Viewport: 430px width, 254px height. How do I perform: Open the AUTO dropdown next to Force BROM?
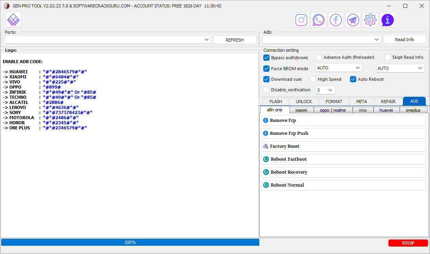[339, 67]
